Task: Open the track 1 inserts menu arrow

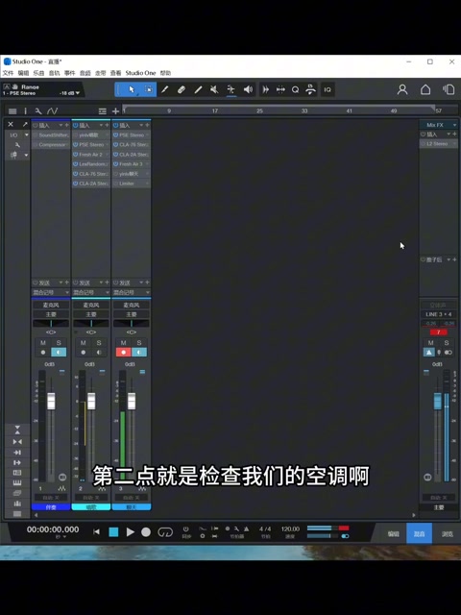Action: tap(61, 125)
